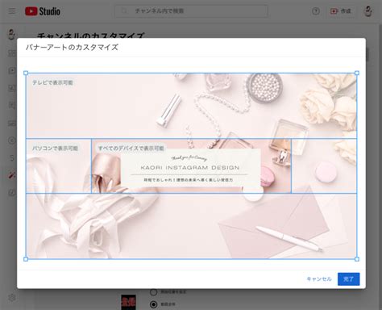Click the キャンセル cancel button

click(x=319, y=279)
